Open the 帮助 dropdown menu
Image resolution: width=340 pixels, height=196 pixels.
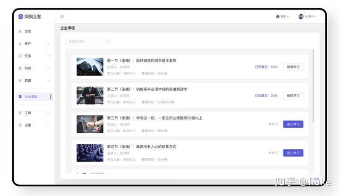[x=282, y=17]
